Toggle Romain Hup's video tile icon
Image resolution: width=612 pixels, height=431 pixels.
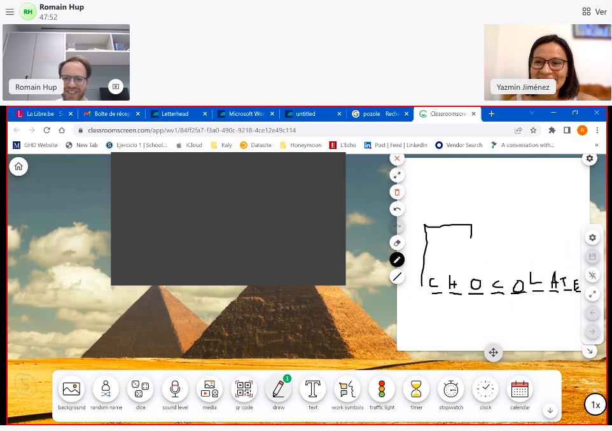pos(115,87)
